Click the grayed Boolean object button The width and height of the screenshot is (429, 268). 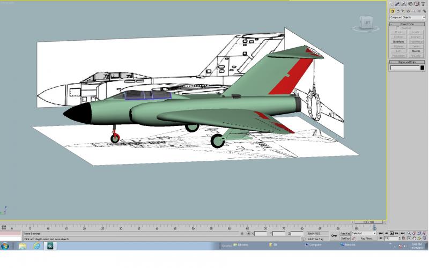coord(398,47)
